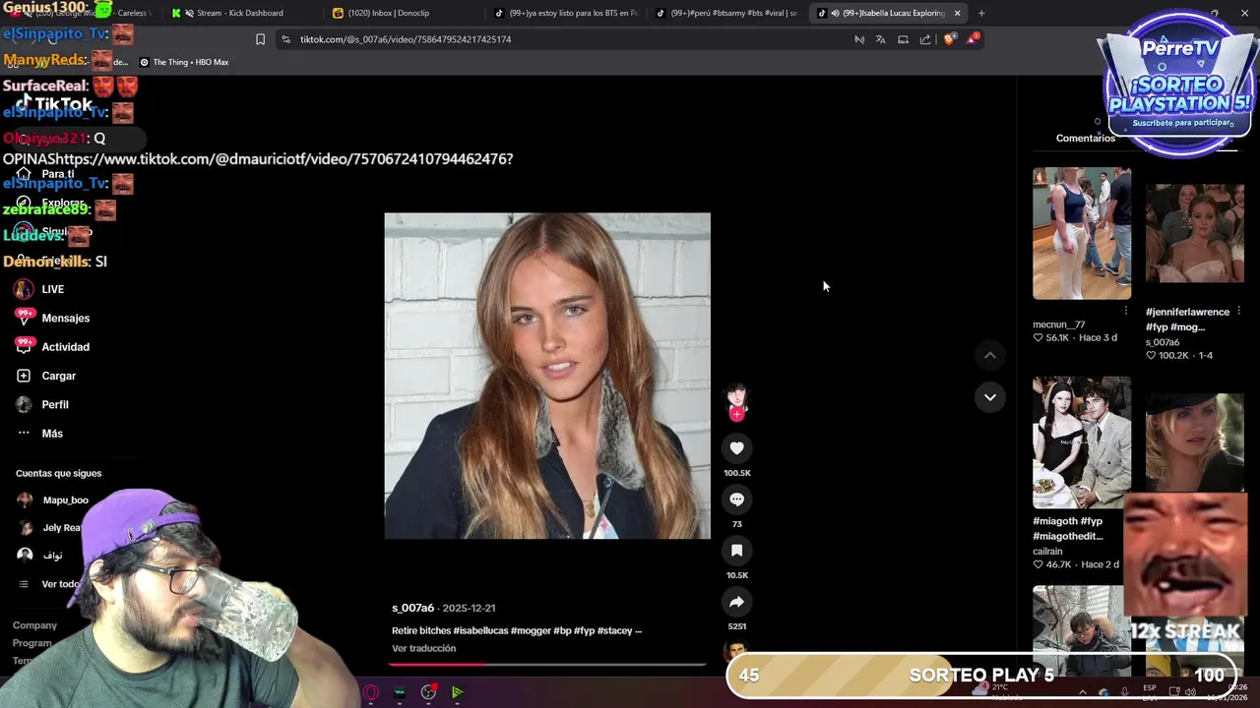Viewport: 1260px width, 708px height.
Task: Open the #miagoth video thumbnail
Action: (x=1082, y=442)
